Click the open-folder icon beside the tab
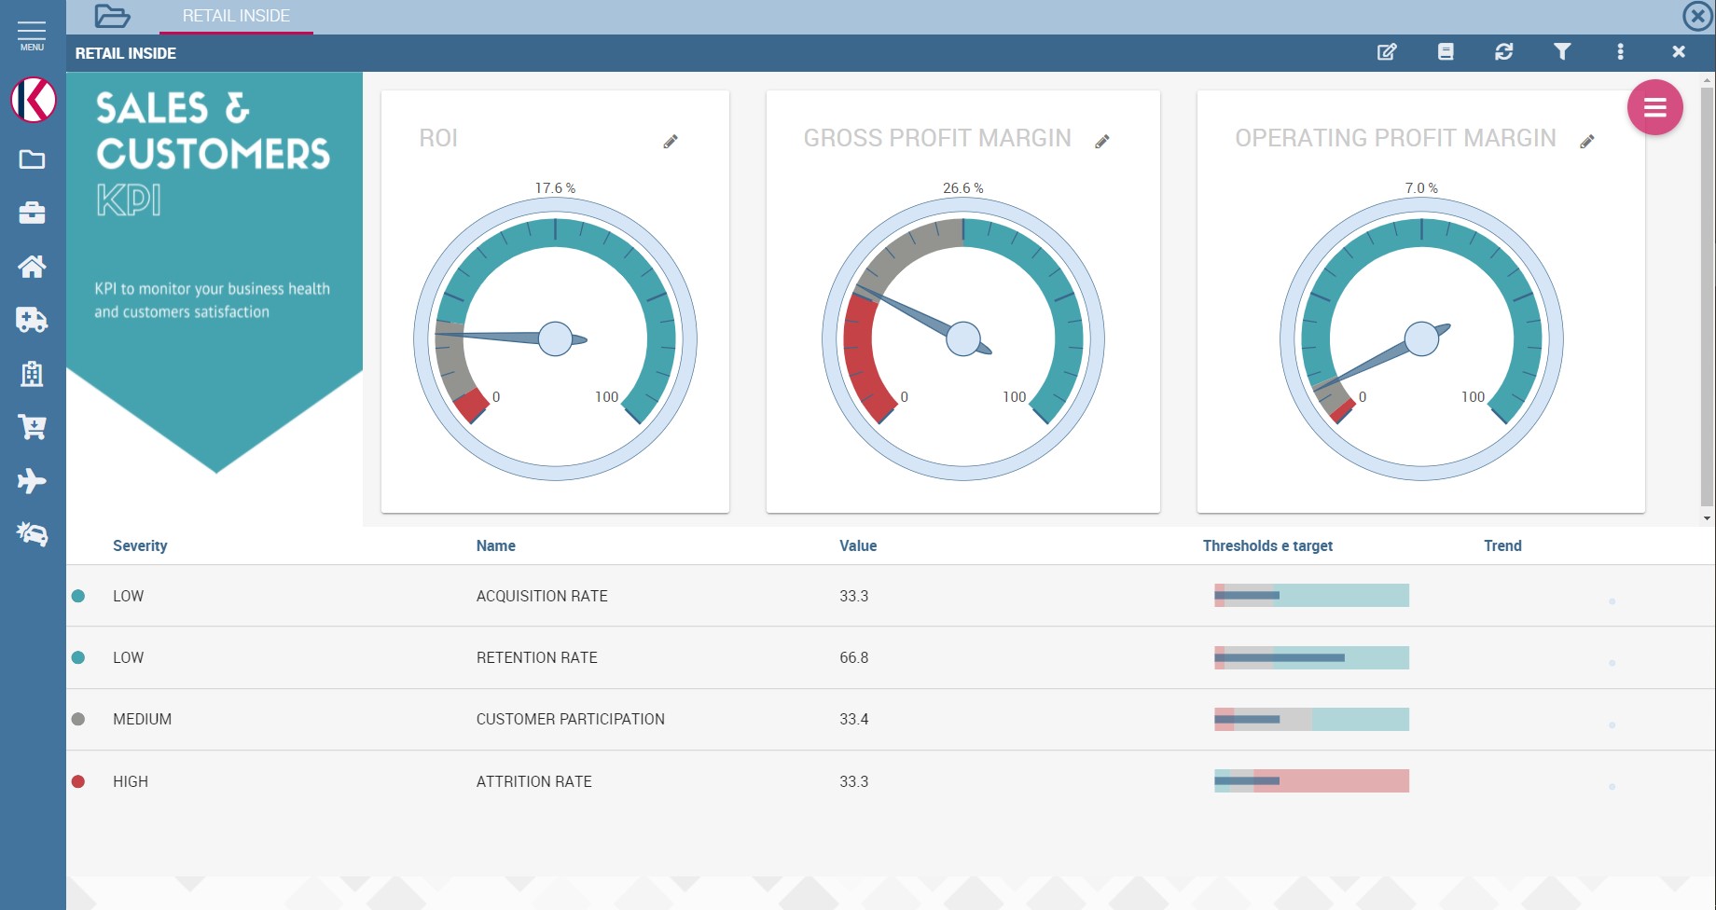This screenshot has height=910, width=1716. click(x=112, y=16)
